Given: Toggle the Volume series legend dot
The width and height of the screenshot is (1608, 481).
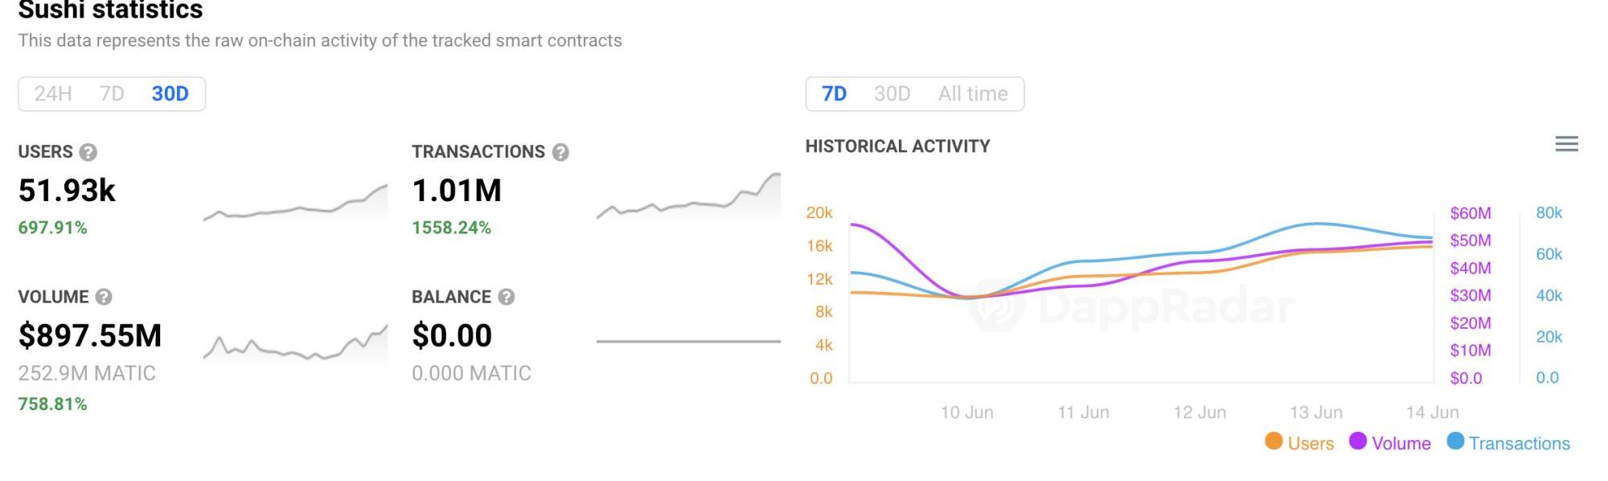Looking at the screenshot, I should pos(1358,441).
